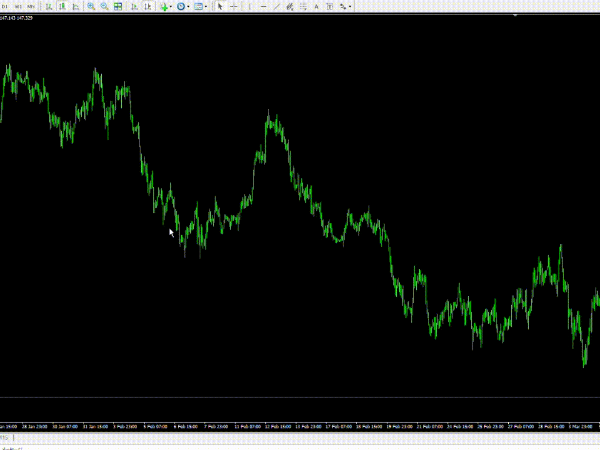Zoom in on the chart
The height and width of the screenshot is (450, 600).
[91, 6]
